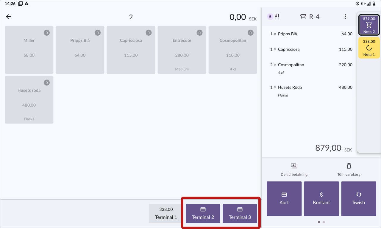The width and height of the screenshot is (381, 229).
Task: Add Cosmopolitan 4 cl product tile
Action: [x=233, y=50]
